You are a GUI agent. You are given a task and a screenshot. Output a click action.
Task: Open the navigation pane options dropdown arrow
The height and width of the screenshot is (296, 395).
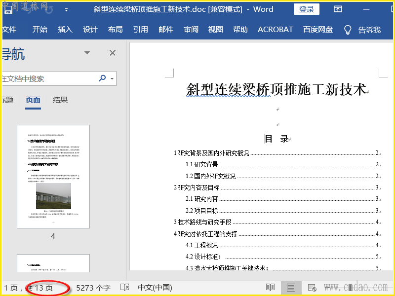click(x=87, y=53)
